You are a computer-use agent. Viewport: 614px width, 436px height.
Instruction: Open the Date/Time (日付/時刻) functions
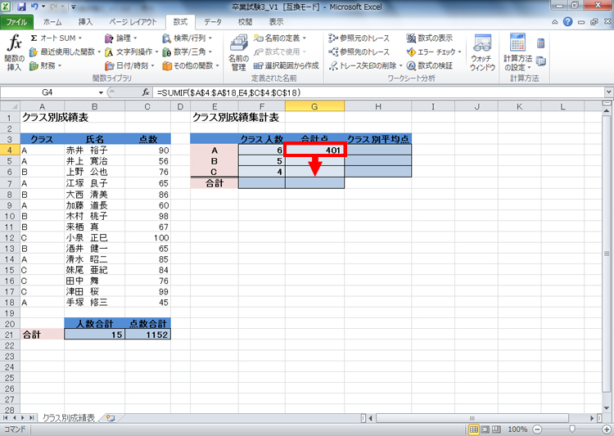click(129, 65)
